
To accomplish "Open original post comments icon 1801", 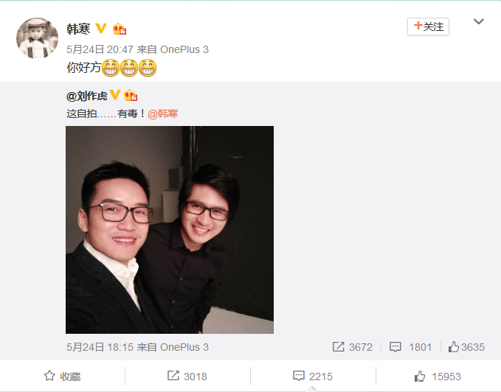I will coord(410,347).
